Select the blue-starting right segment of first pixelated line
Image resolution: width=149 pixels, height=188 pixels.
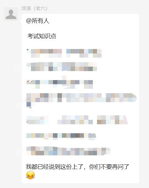(84, 53)
